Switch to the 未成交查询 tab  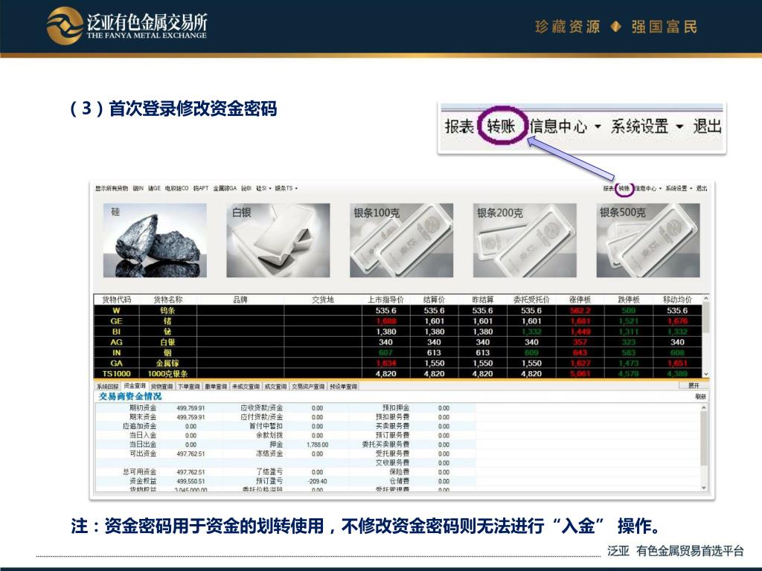(x=246, y=387)
